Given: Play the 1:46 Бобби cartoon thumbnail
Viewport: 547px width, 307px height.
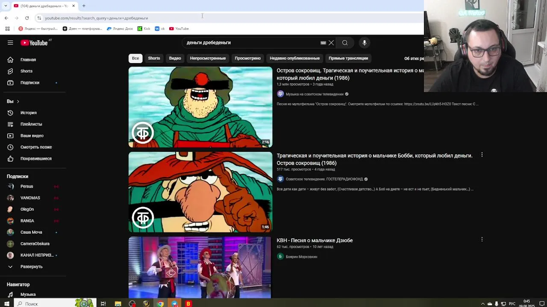Looking at the screenshot, I should click(x=200, y=192).
